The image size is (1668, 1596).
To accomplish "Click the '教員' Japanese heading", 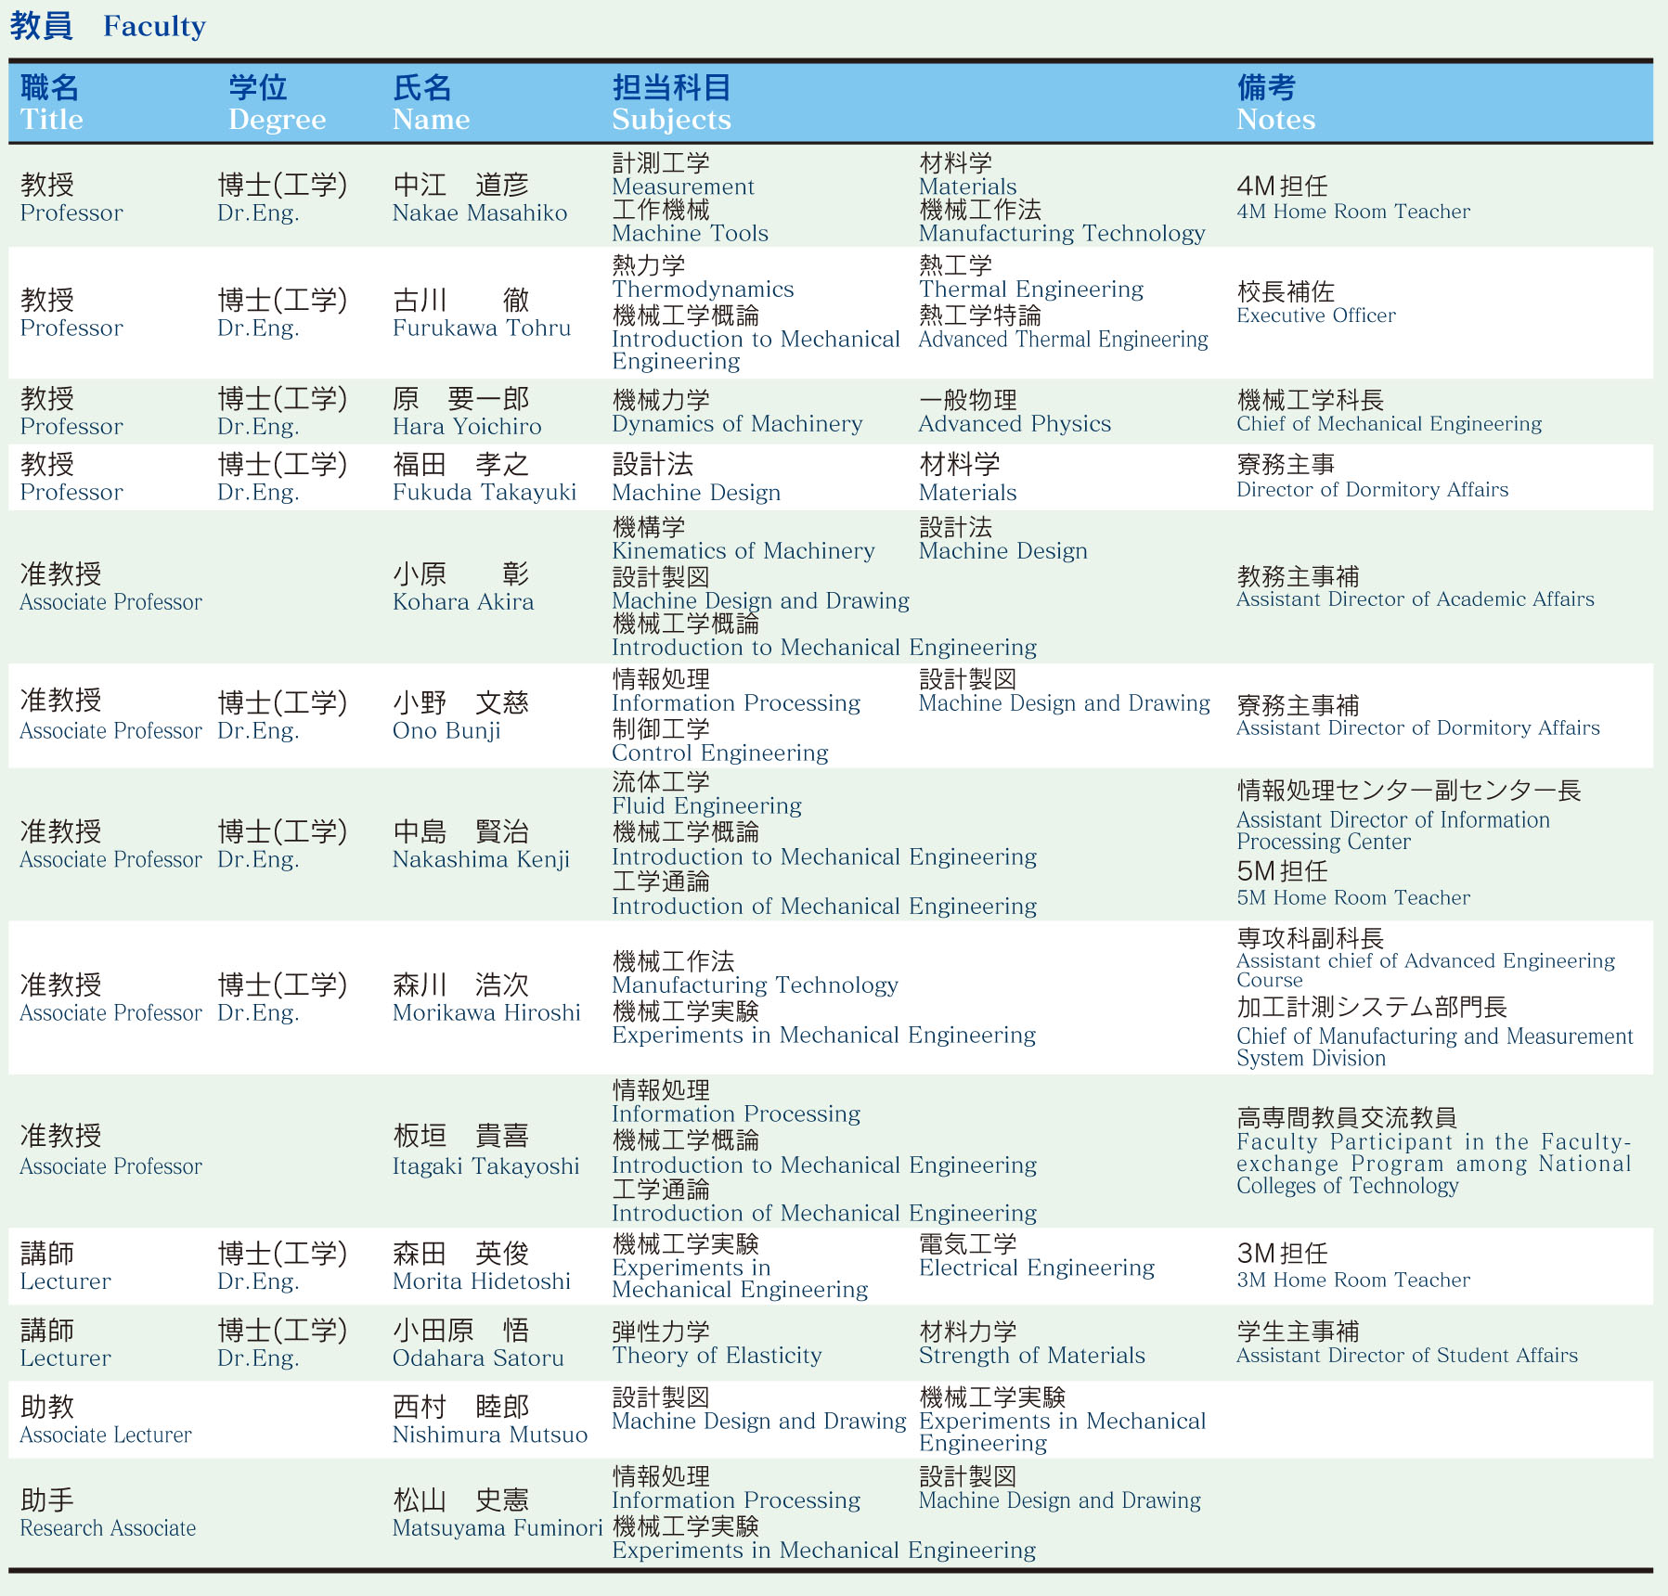I will (x=41, y=26).
